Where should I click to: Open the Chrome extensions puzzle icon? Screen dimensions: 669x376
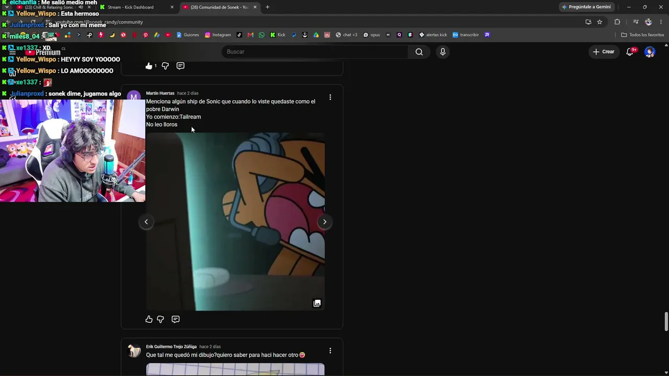[617, 22]
